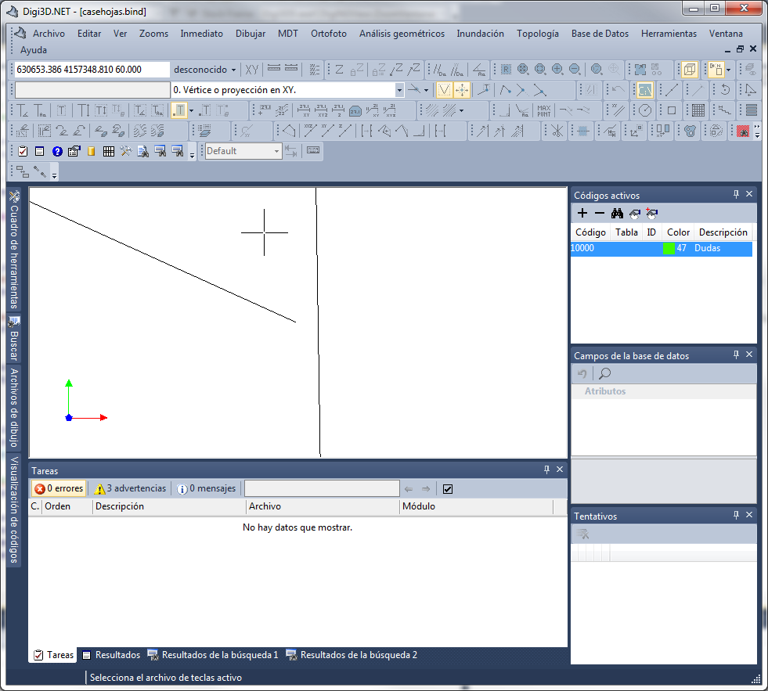Open the Cuadro de herramientas side panel
The height and width of the screenshot is (691, 768).
(x=14, y=250)
